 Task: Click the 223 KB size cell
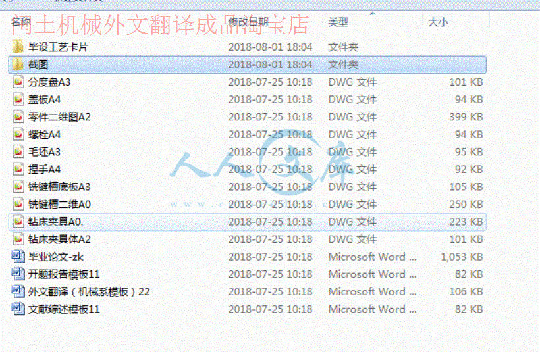click(x=466, y=222)
